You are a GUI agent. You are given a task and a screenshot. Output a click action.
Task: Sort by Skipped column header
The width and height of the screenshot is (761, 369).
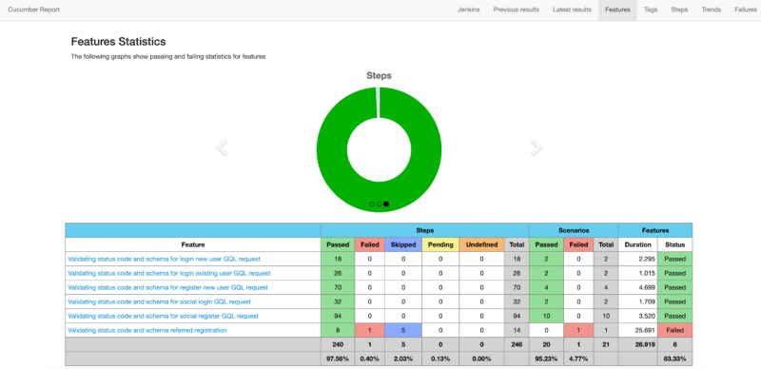coord(403,244)
